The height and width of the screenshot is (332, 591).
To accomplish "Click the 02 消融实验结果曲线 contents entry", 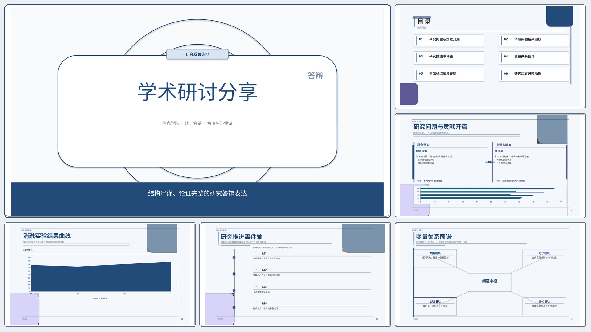I will coord(534,41).
